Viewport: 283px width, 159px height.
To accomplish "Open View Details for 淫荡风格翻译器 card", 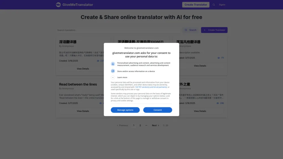I will pyautogui.click(x=200, y=66).
